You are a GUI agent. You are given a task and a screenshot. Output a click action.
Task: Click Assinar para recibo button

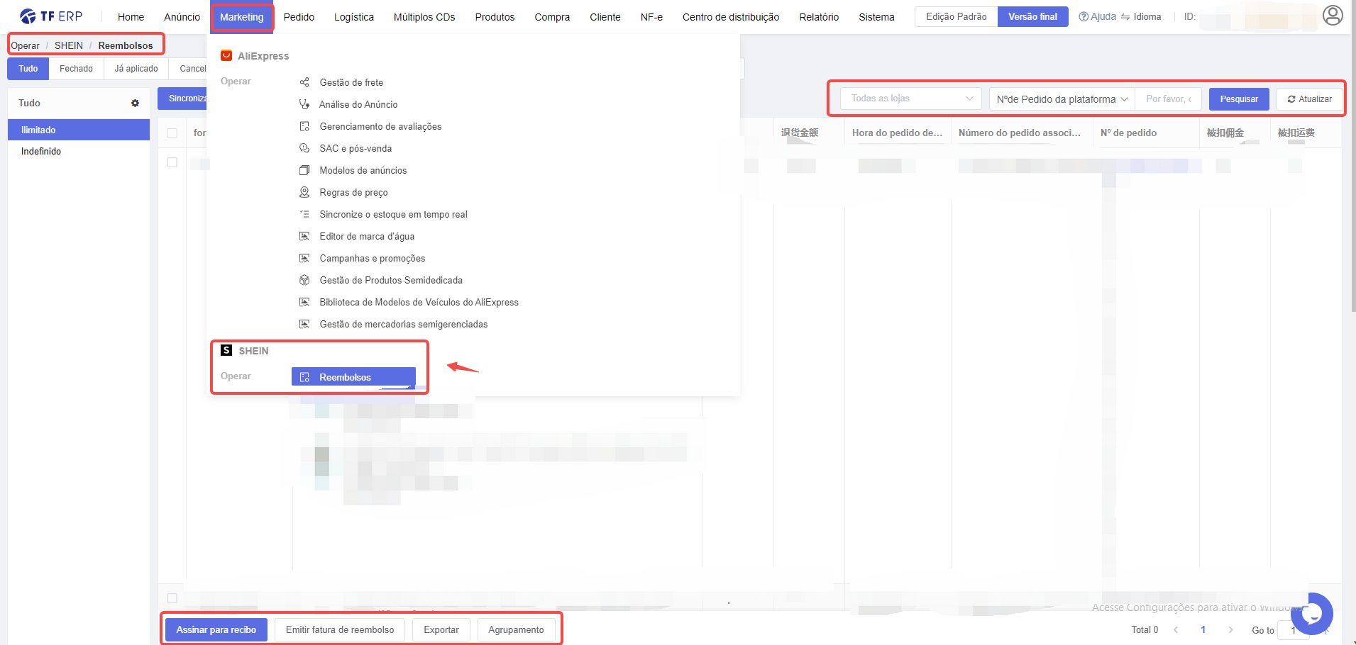tap(216, 629)
